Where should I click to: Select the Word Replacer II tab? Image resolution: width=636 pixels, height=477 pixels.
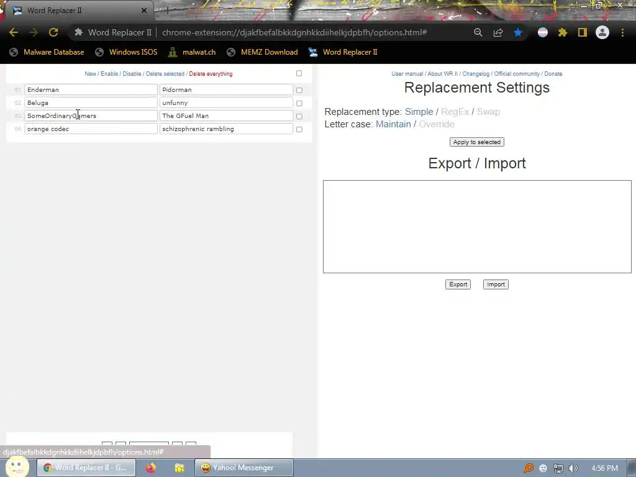(x=77, y=11)
